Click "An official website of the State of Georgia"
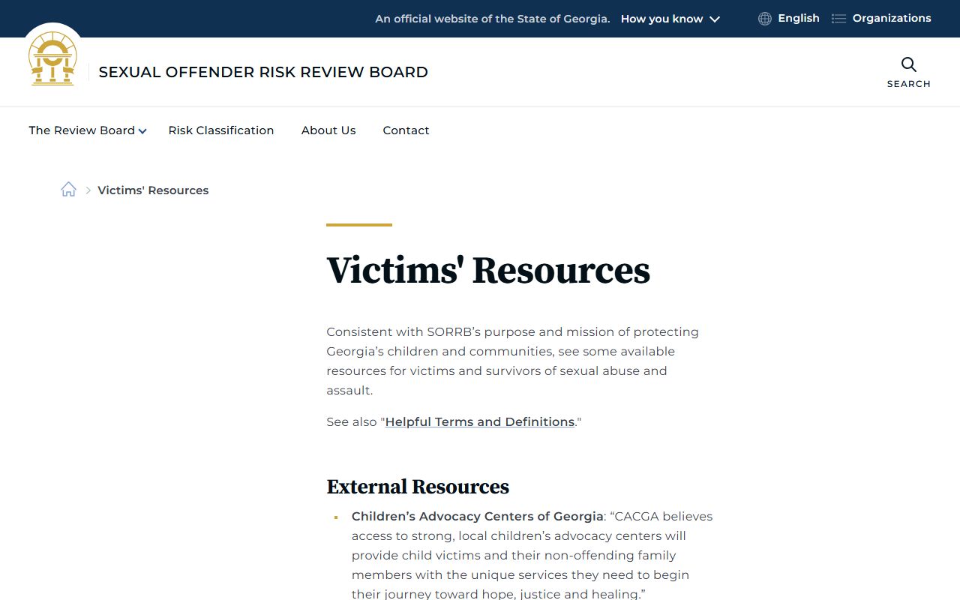The width and height of the screenshot is (960, 600). tap(493, 19)
